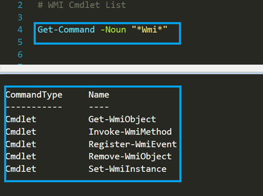This screenshot has width=263, height=196.
Task: Click Get-WmiObject in the output
Action: (x=122, y=119)
